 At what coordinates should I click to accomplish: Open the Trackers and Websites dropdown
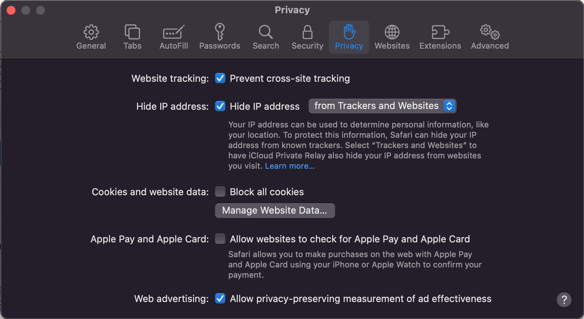pos(382,106)
